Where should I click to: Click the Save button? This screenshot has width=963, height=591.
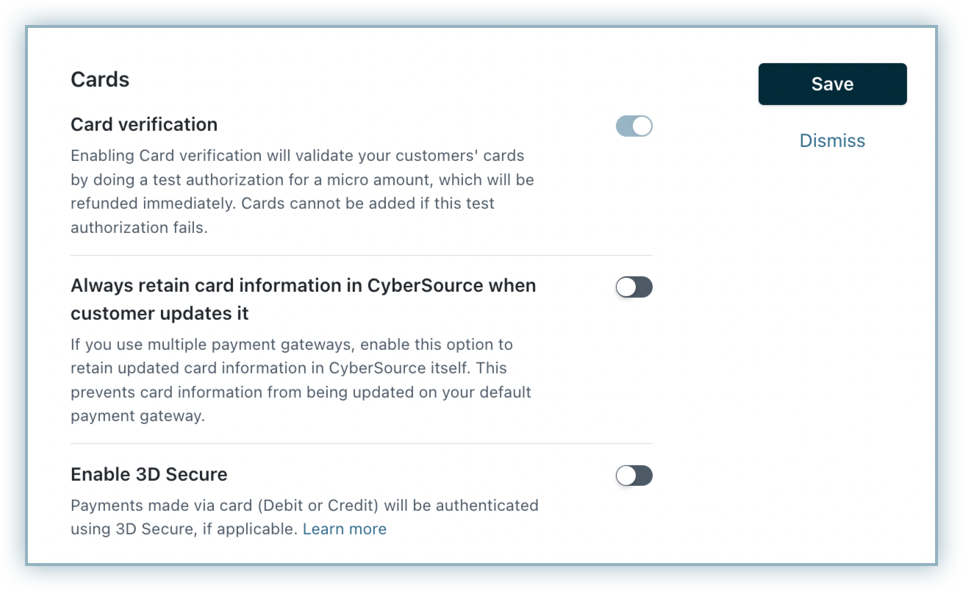[832, 84]
